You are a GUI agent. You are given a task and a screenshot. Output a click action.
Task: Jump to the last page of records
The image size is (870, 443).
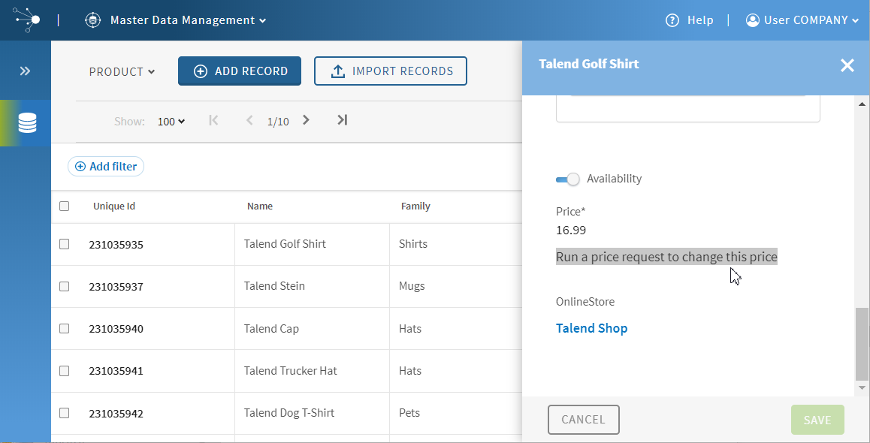point(342,120)
